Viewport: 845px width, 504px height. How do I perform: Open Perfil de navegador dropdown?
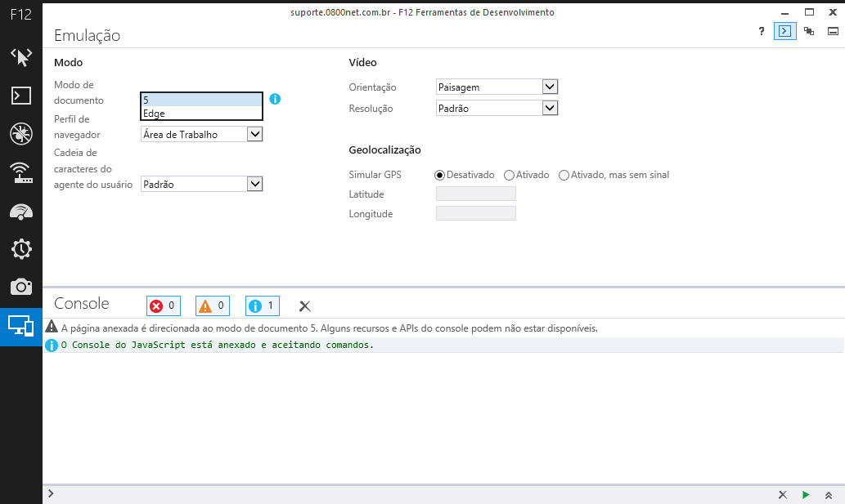click(201, 135)
